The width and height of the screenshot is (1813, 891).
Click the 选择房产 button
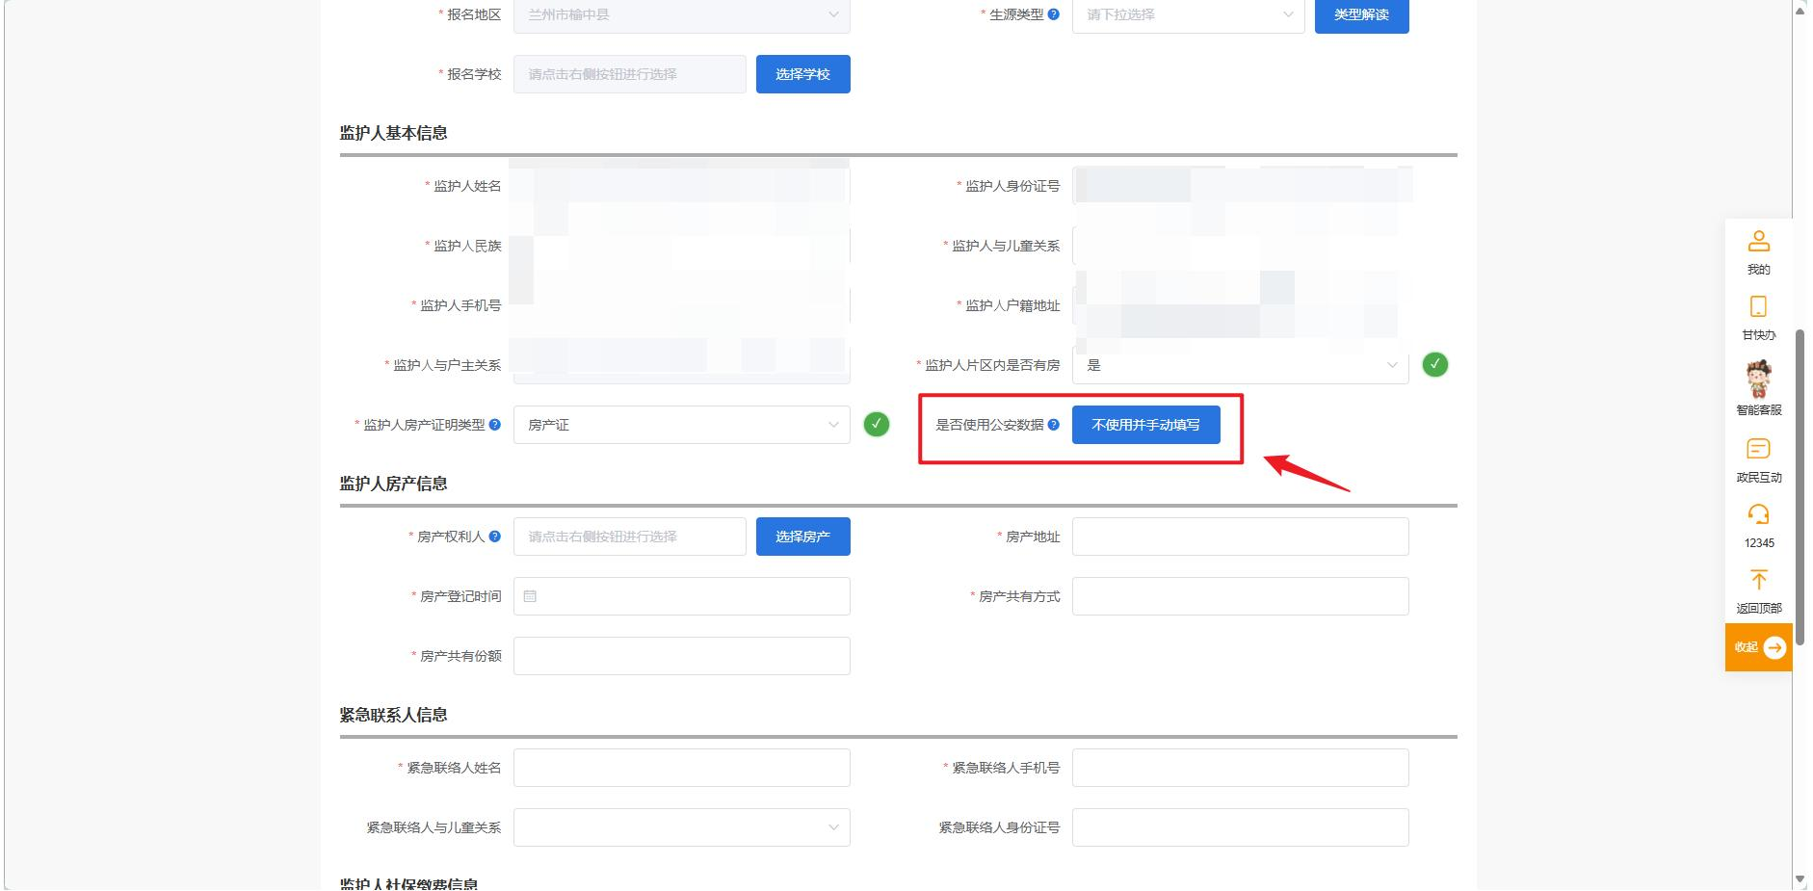803,537
